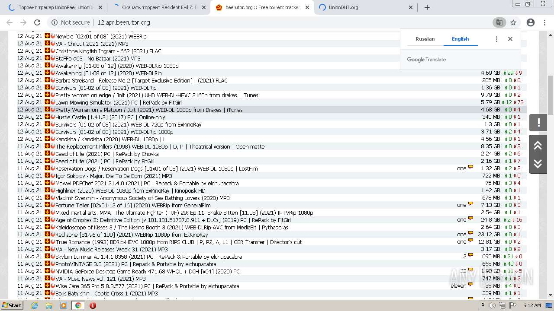Image resolution: width=554 pixels, height=311 pixels.
Task: Click download icon for Skylum Luminar AI
Action: (47, 257)
